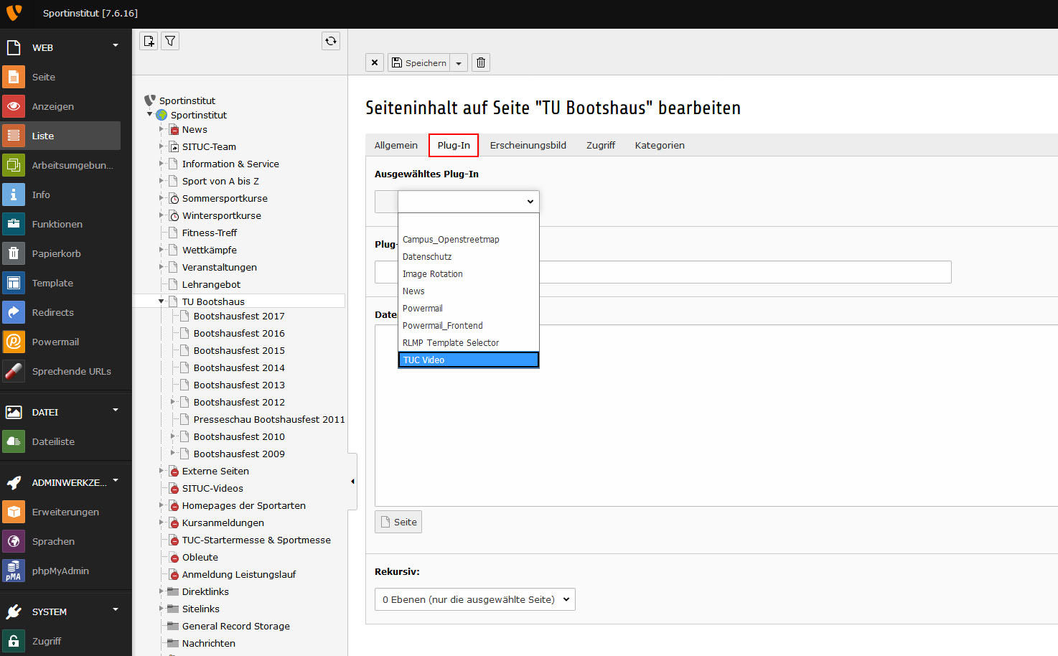Open the page tree filter
1058x656 pixels.
coord(170,41)
